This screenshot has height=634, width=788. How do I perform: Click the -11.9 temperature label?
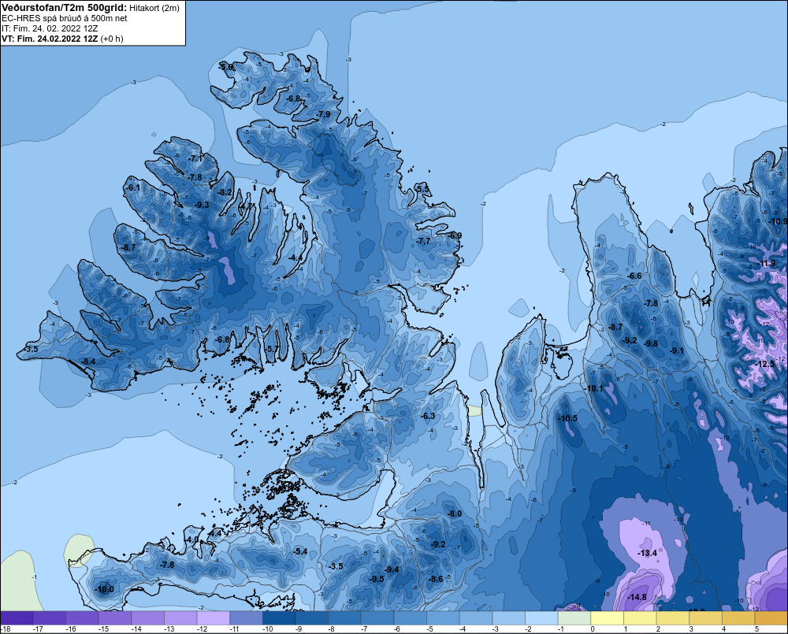[x=767, y=264]
